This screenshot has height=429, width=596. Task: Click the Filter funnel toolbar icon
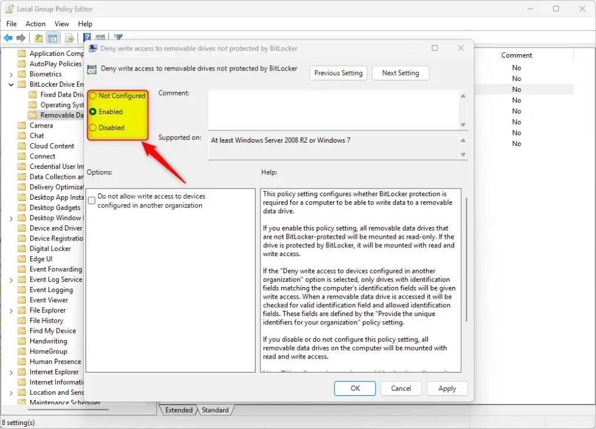click(118, 37)
